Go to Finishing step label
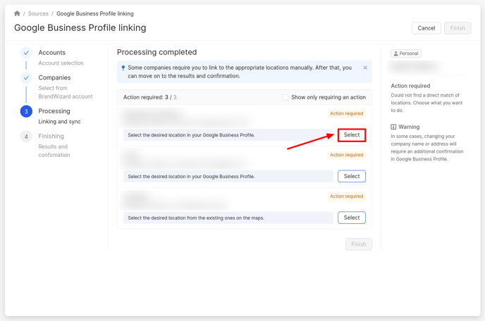Screen dimensions: 485x321 pyautogui.click(x=51, y=136)
